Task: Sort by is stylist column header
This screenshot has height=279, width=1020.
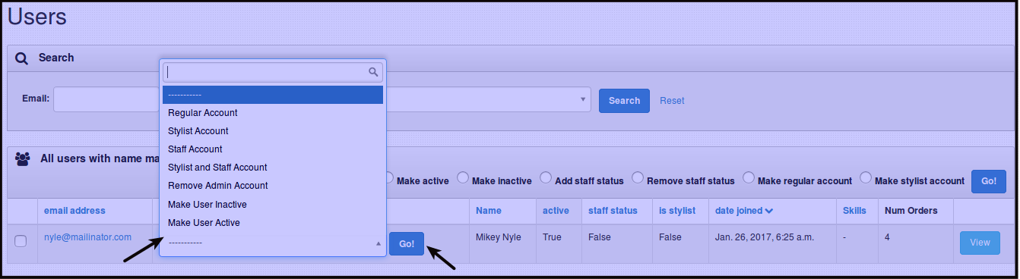Action: coord(677,211)
